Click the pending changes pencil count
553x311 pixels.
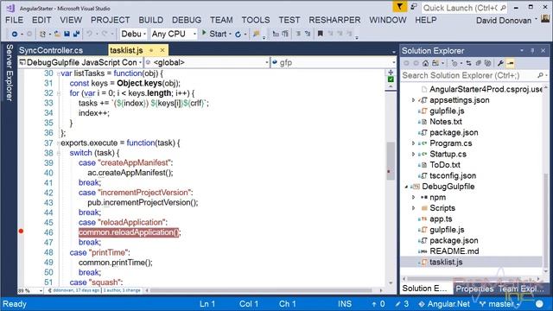[402, 304]
